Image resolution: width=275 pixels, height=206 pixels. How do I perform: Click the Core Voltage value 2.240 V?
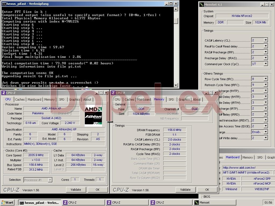pyautogui.click(x=70, y=123)
